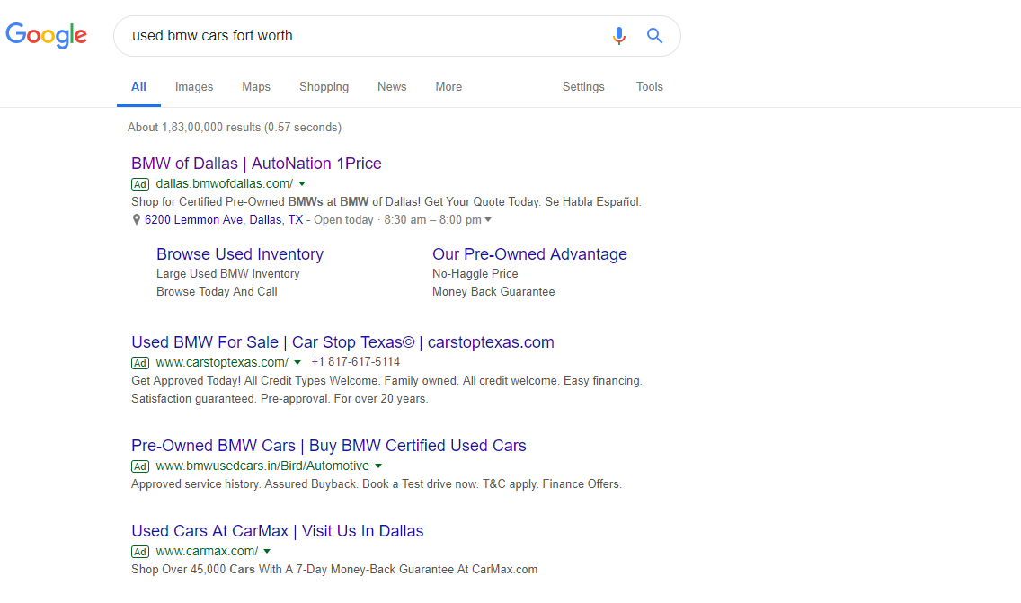The width and height of the screenshot is (1021, 603).
Task: Click the 'Browse Today And Call' text
Action: 217,292
